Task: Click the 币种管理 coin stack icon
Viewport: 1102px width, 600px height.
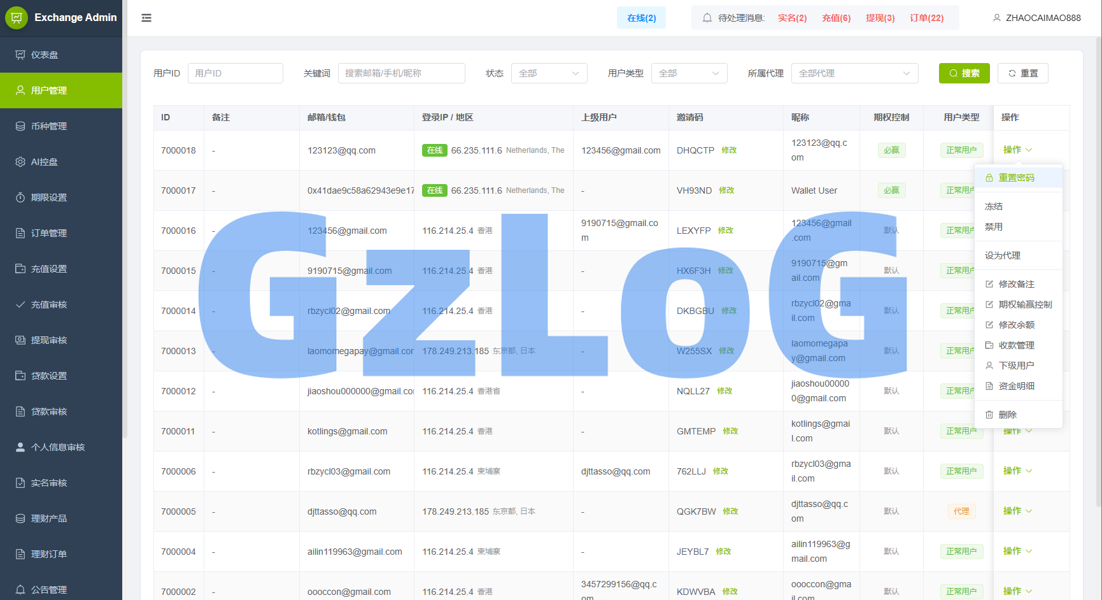Action: pyautogui.click(x=20, y=126)
